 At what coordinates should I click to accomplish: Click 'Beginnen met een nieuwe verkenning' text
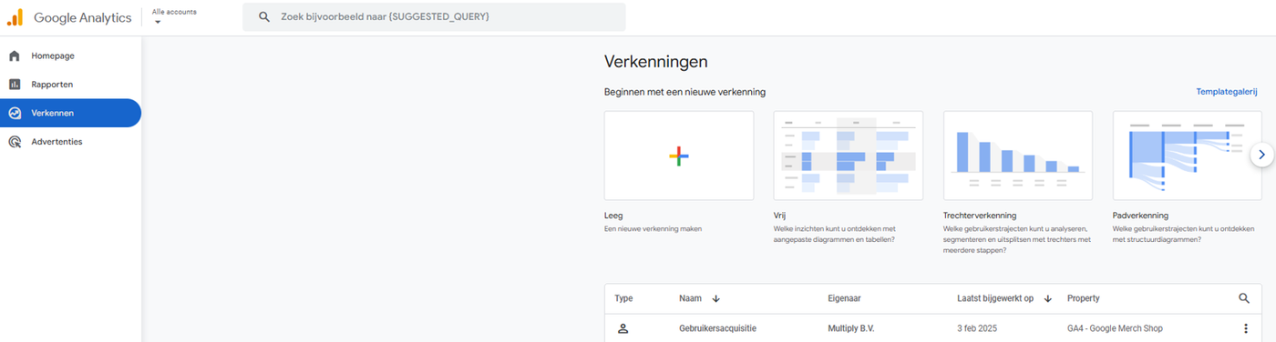tap(684, 92)
